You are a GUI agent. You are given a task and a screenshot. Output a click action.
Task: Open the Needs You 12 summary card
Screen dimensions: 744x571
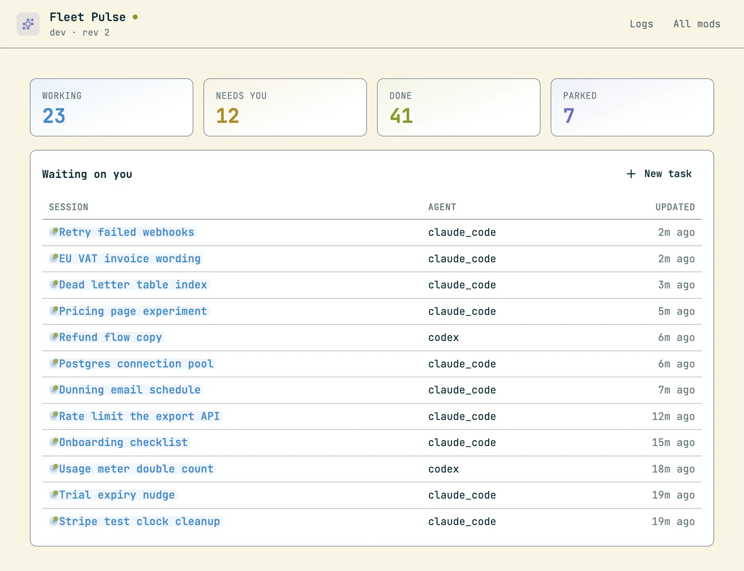tap(285, 107)
